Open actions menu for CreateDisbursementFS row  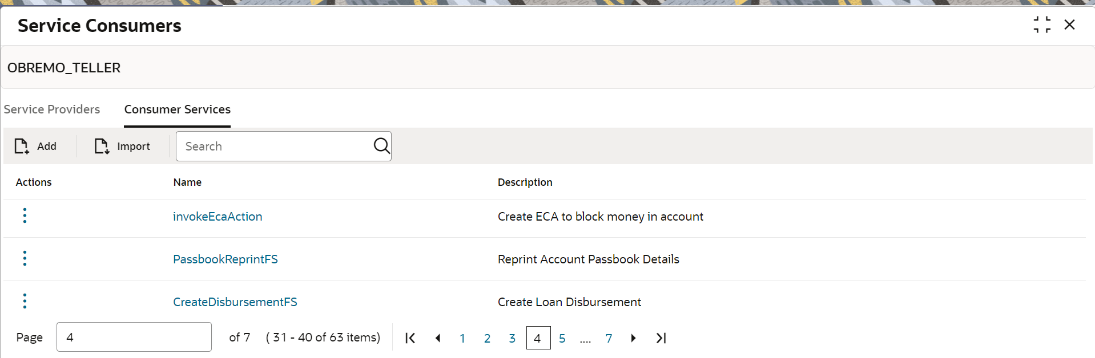coord(25,301)
